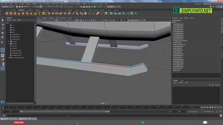Click the Open Scene folder icon
Viewport: 223px width, 125px height.
20,7
